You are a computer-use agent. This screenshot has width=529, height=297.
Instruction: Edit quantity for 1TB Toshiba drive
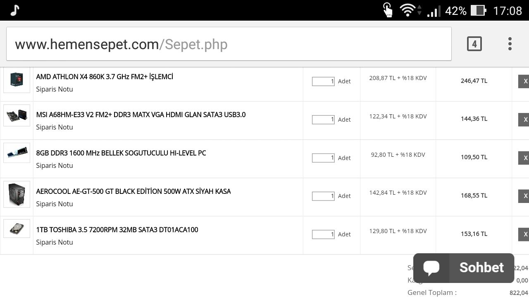(x=323, y=234)
